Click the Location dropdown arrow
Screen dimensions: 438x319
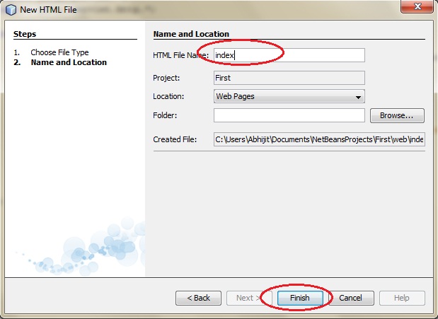click(358, 97)
